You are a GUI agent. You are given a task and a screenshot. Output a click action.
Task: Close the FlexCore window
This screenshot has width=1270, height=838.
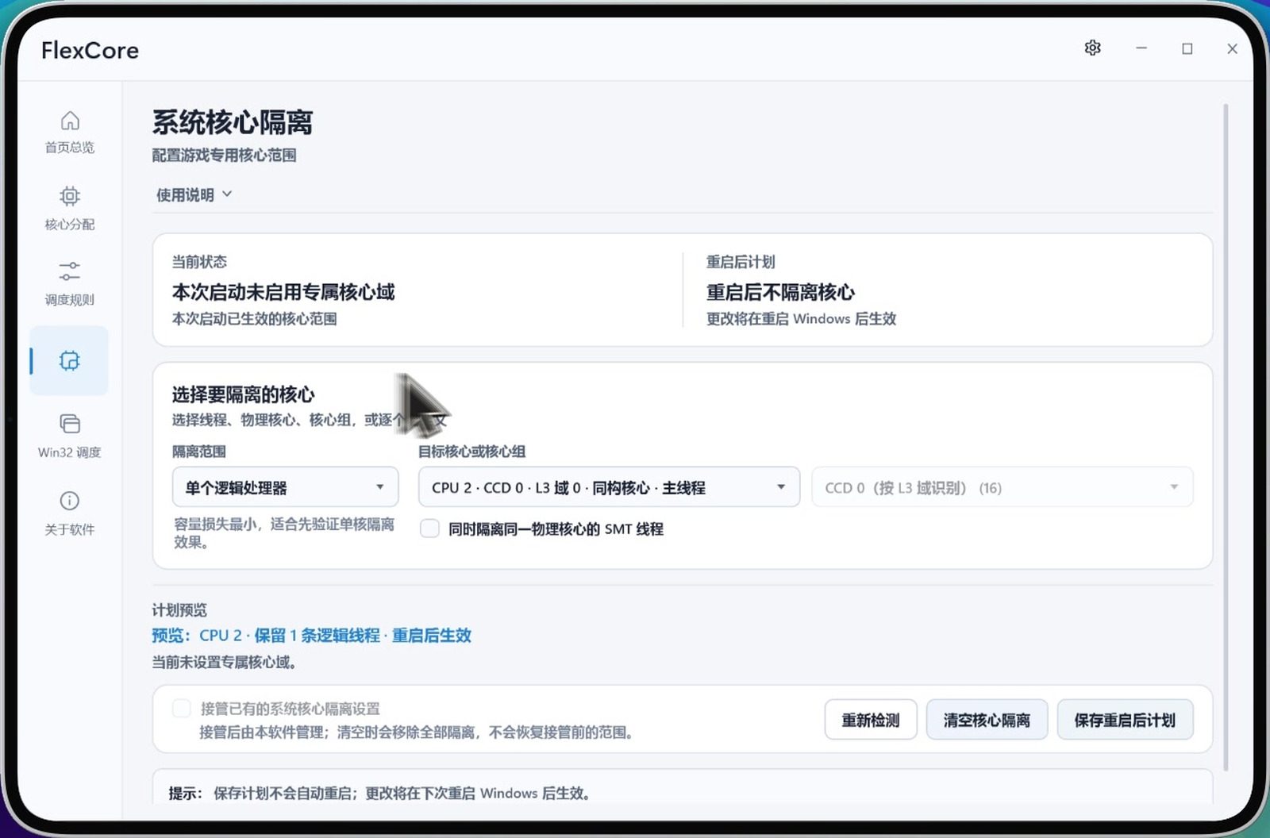(1232, 48)
